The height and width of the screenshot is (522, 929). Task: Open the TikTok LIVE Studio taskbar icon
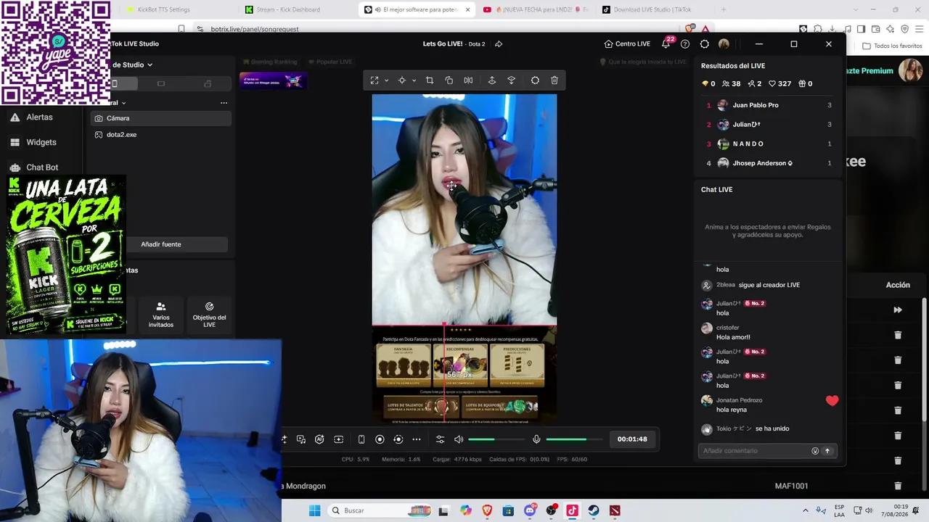pos(572,511)
